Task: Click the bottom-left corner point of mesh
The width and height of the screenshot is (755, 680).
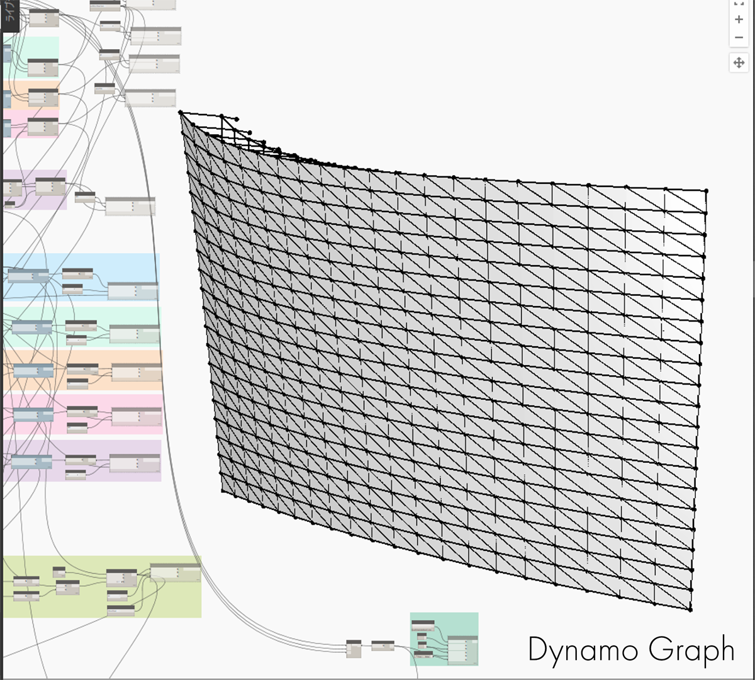Action: (x=222, y=491)
